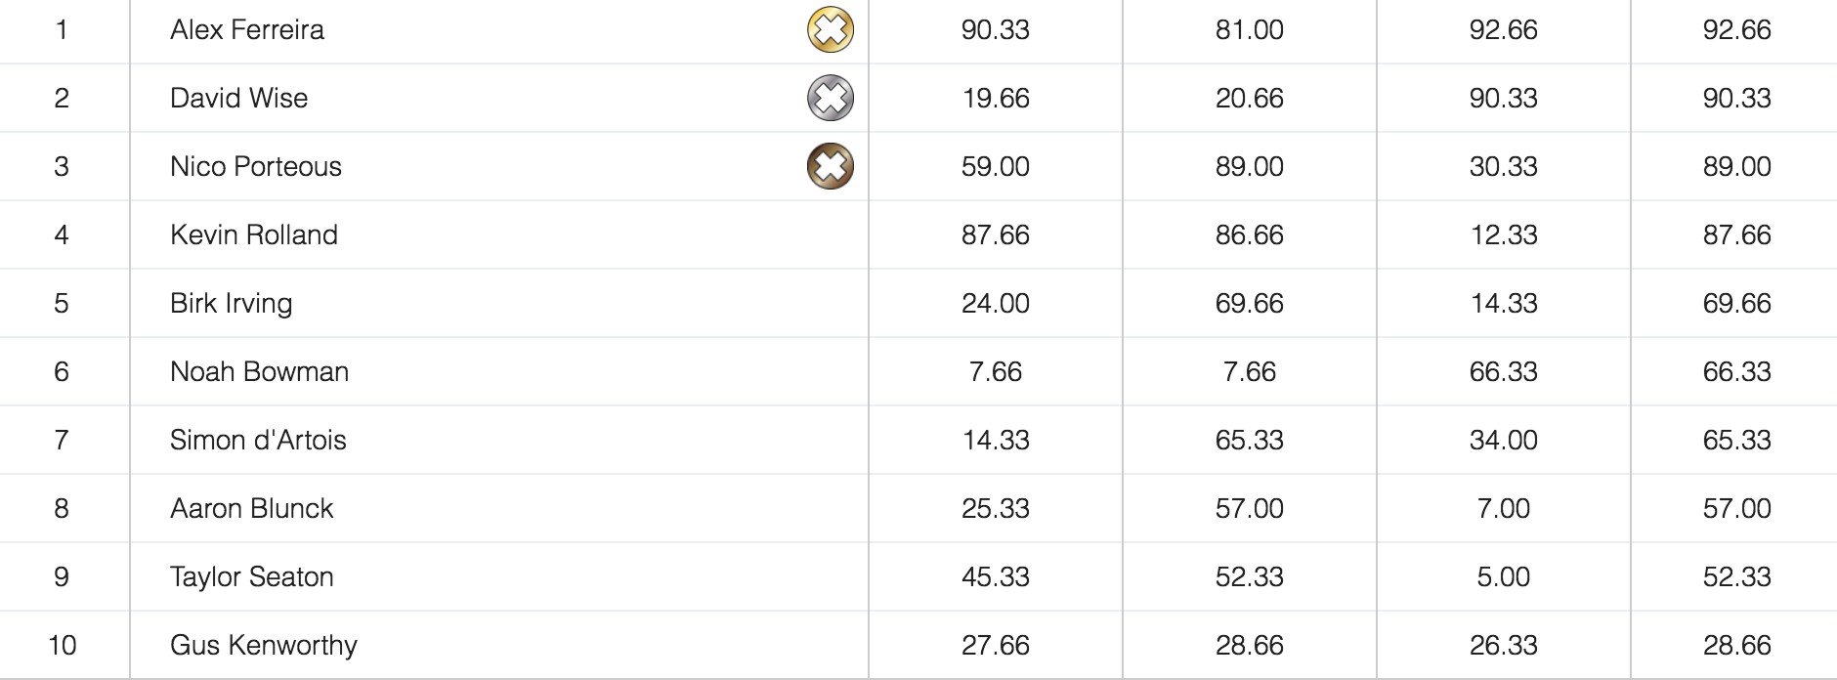1837x680 pixels.
Task: Open Aaron Blunck's row name
Action: (x=251, y=508)
